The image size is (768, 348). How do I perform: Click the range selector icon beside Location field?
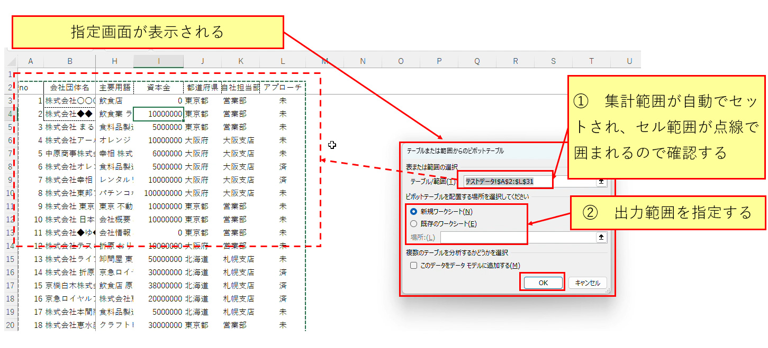(x=601, y=238)
